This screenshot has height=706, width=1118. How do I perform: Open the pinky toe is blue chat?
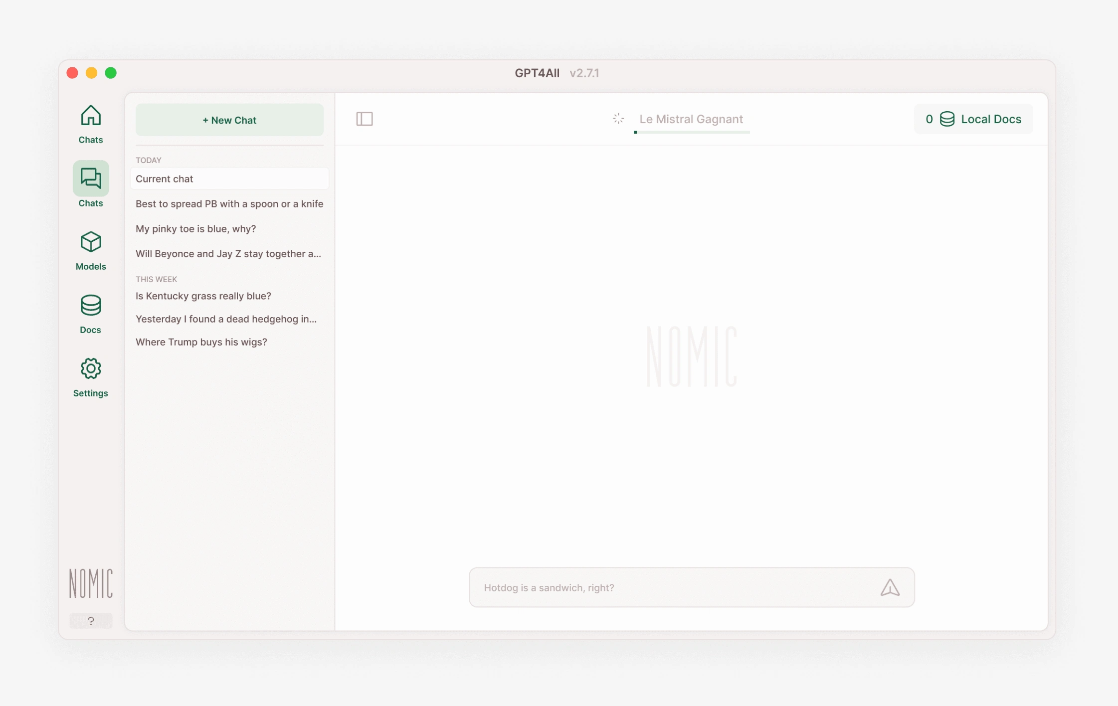[195, 229]
